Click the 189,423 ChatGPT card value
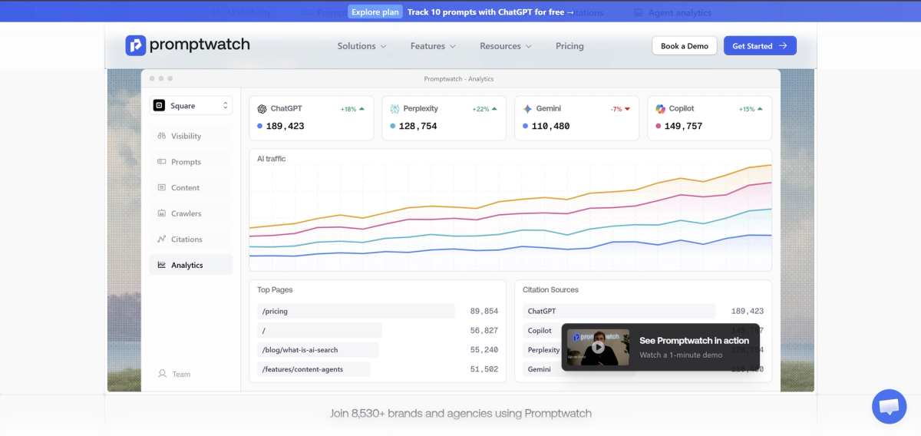 pyautogui.click(x=285, y=126)
